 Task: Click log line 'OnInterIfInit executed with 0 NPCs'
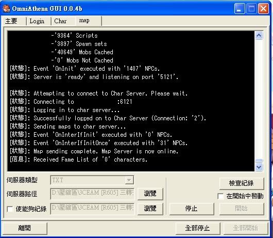(91, 135)
